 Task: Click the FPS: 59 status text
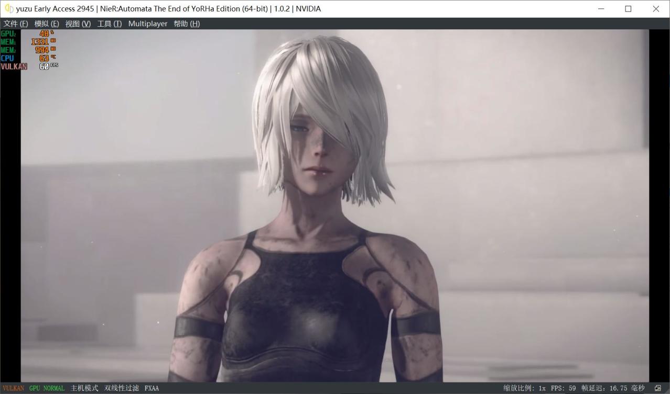[x=563, y=388]
